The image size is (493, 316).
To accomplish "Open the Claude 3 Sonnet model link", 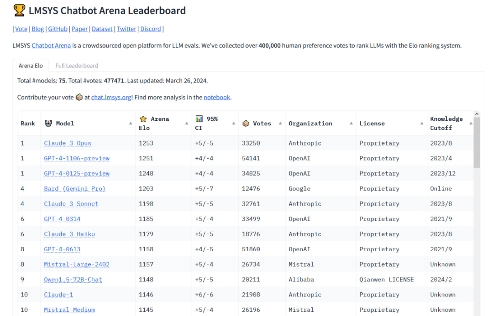I will pyautogui.click(x=71, y=204).
